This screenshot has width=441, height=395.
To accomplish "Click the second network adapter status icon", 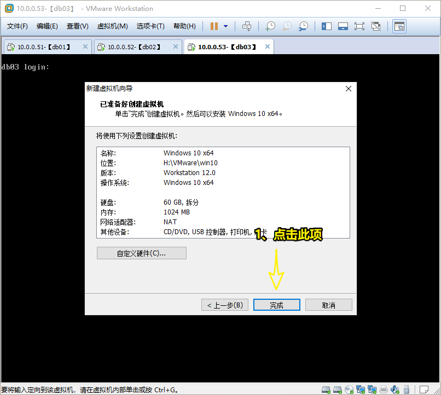I will tap(372, 390).
